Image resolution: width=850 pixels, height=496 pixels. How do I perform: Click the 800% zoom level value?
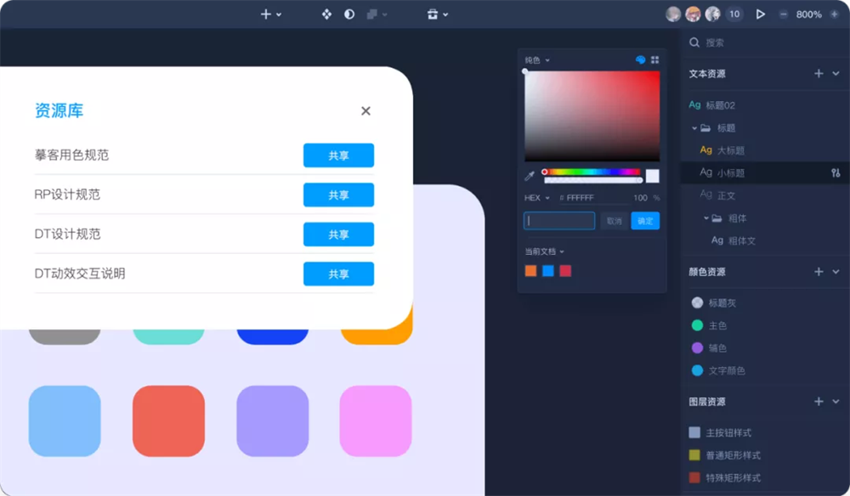coord(808,14)
